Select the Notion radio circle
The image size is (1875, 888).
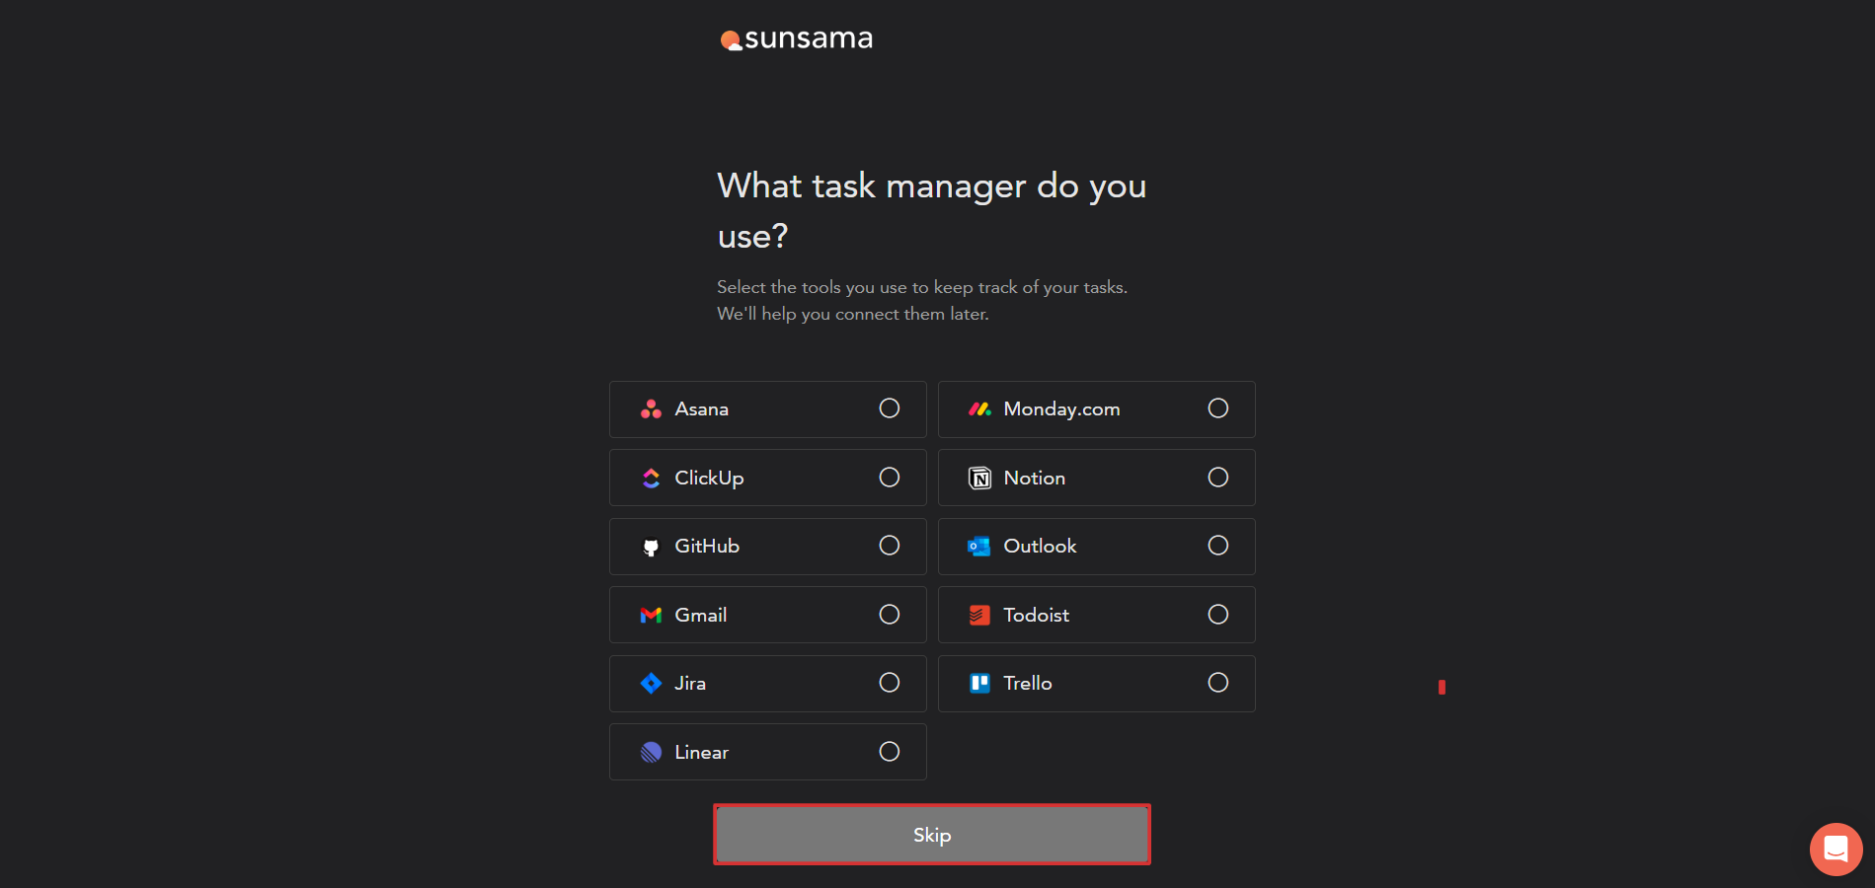pos(1218,478)
